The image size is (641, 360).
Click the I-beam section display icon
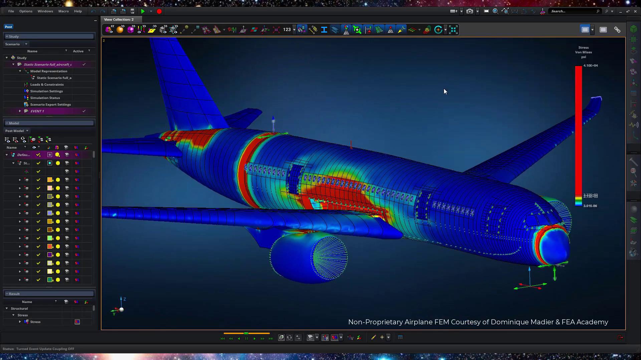pyautogui.click(x=324, y=30)
